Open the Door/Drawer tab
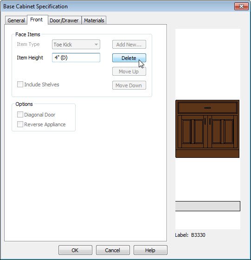The image size is (251, 260). tap(64, 20)
